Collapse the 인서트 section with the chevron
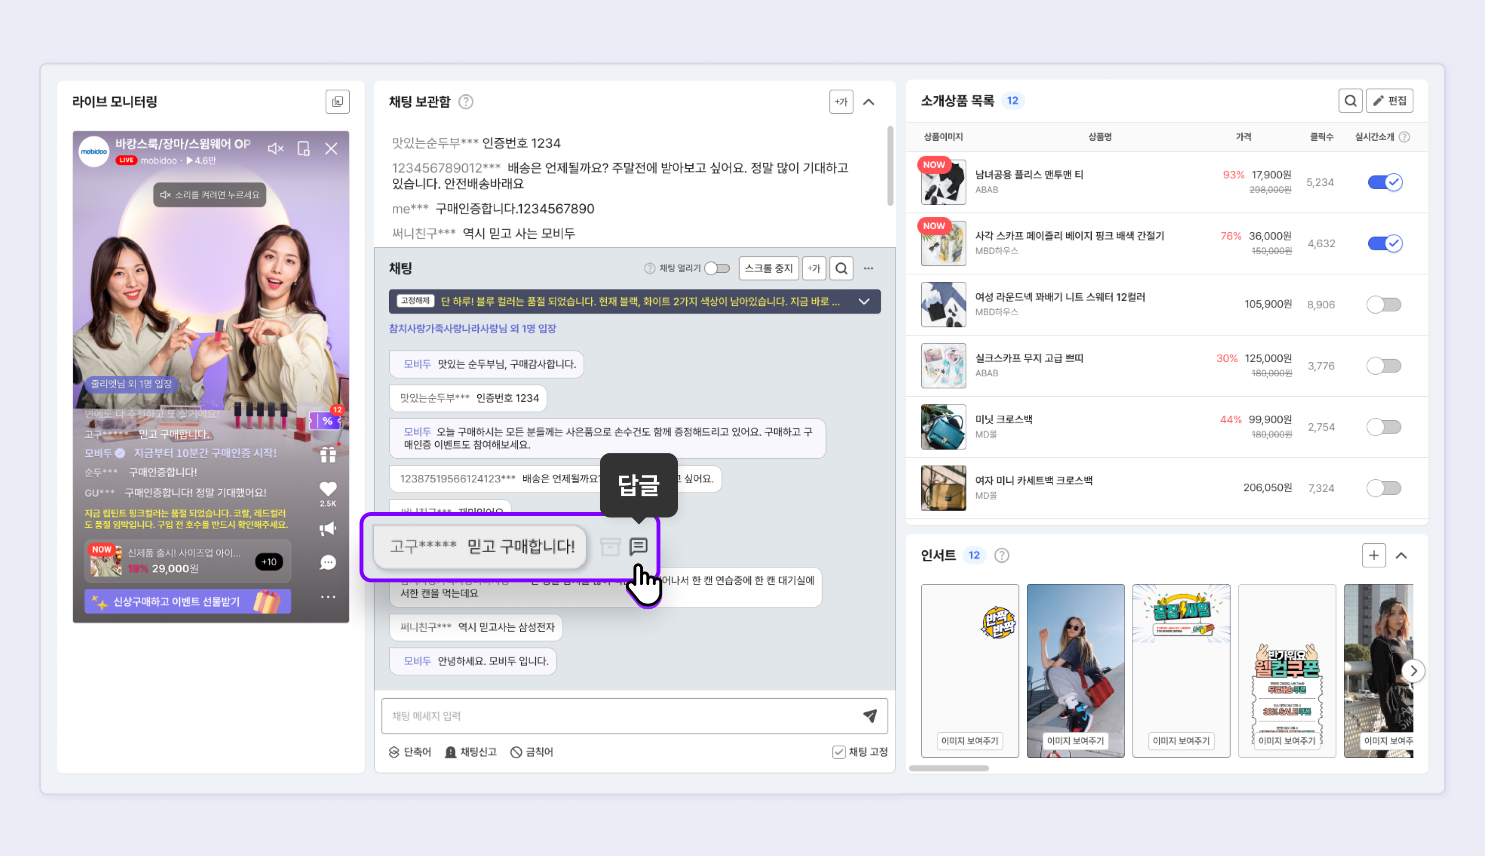The width and height of the screenshot is (1485, 856). pos(1401,556)
